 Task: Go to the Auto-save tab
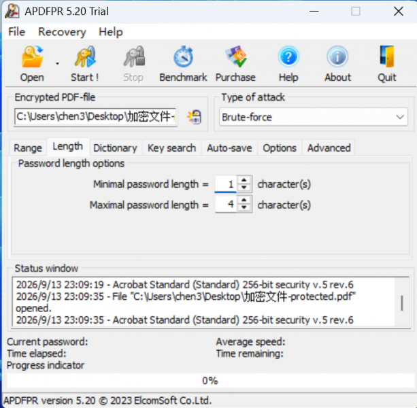tap(229, 148)
